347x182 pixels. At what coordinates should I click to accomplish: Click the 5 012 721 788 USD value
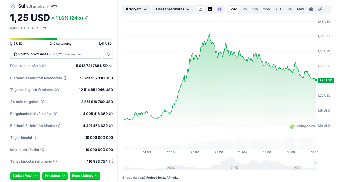tap(92, 66)
